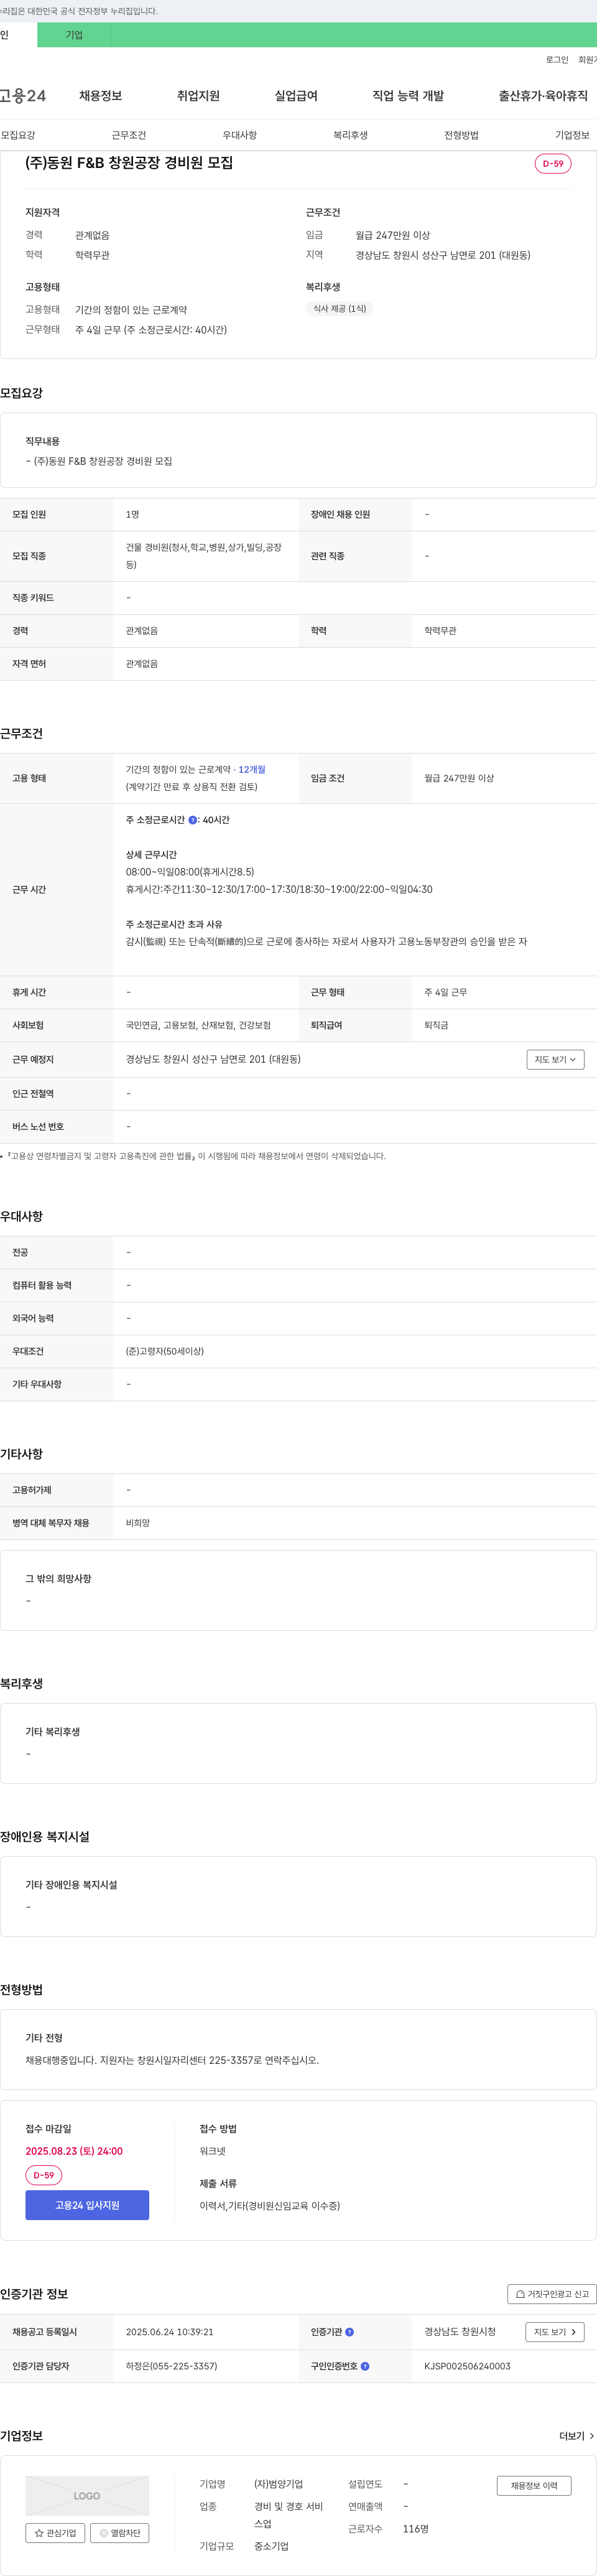The height and width of the screenshot is (2576, 597).
Task: Click the 비희망 value for 병역 대체 복무자
Action: point(138,1523)
